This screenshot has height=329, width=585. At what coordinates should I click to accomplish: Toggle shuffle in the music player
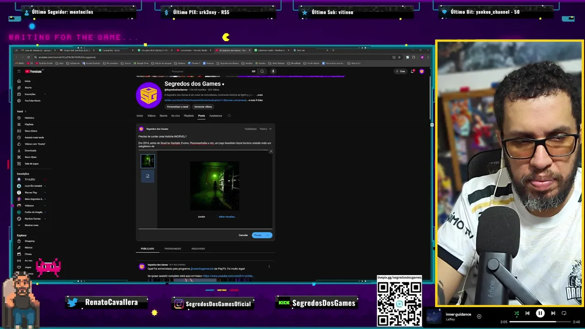[x=516, y=313]
